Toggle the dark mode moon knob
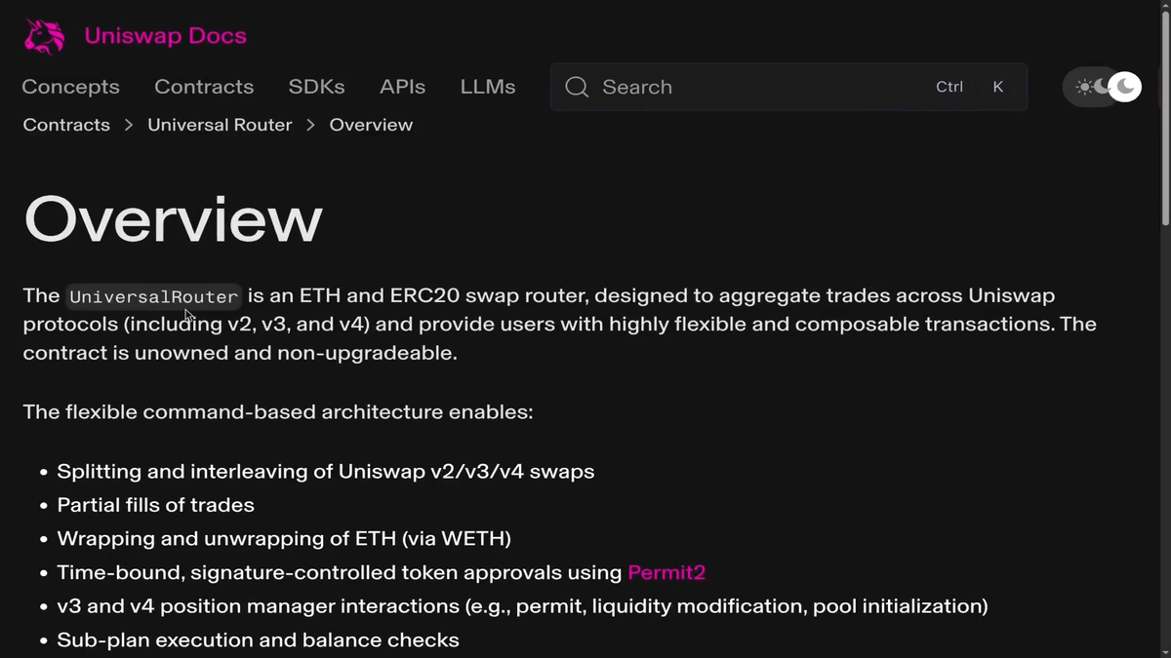This screenshot has width=1171, height=658. click(x=1125, y=87)
